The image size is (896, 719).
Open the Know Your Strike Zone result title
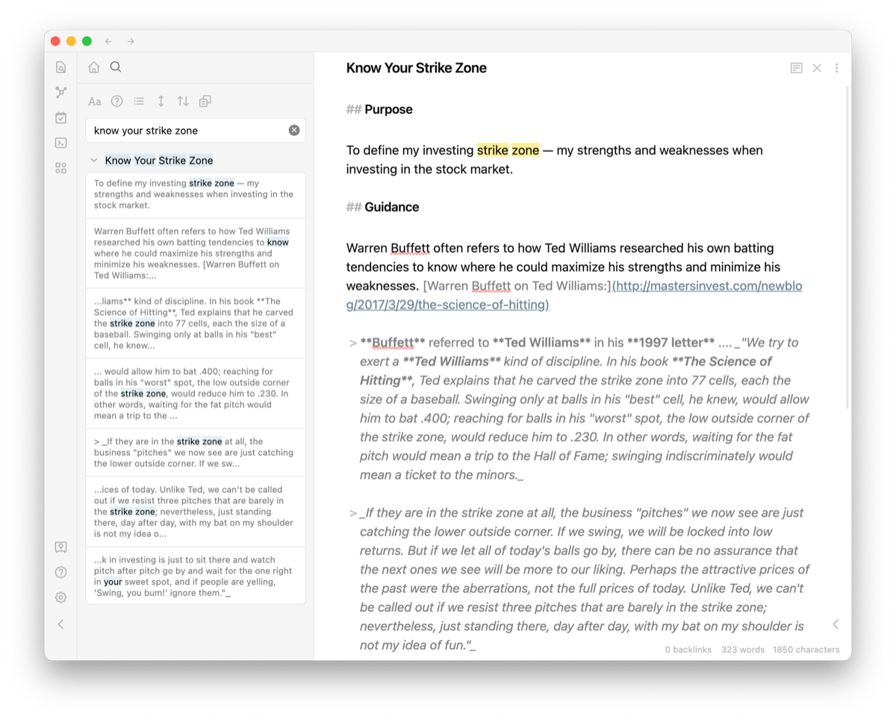pyautogui.click(x=159, y=161)
